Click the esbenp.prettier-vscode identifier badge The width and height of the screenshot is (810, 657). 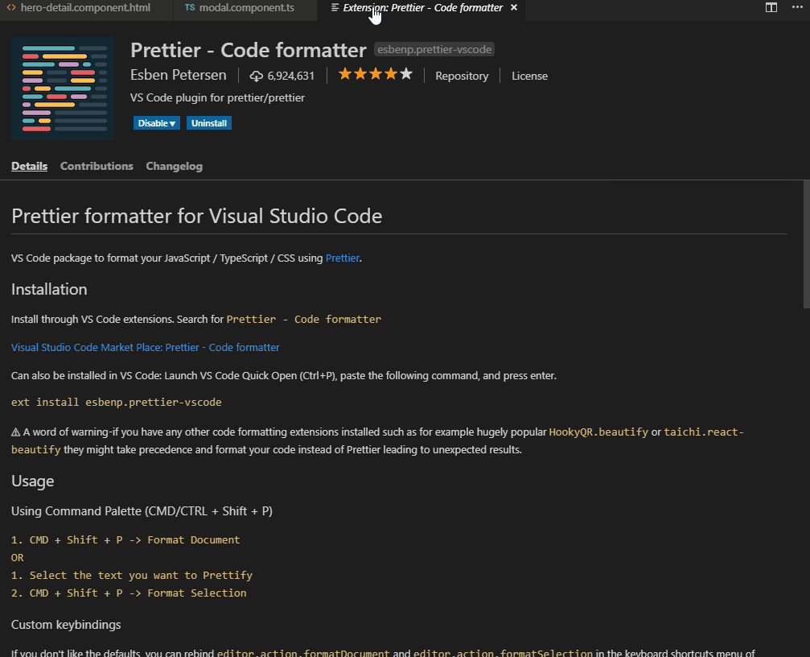tap(434, 49)
